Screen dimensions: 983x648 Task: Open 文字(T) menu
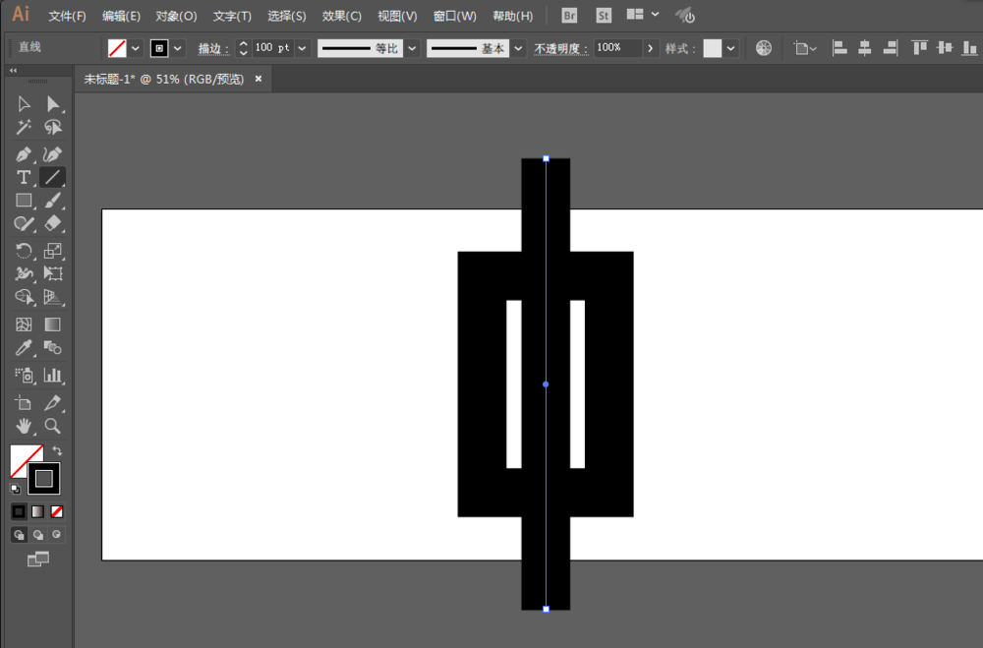pyautogui.click(x=232, y=17)
